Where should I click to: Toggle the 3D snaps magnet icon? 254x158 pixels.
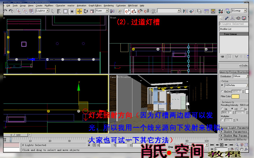[x=127, y=11]
